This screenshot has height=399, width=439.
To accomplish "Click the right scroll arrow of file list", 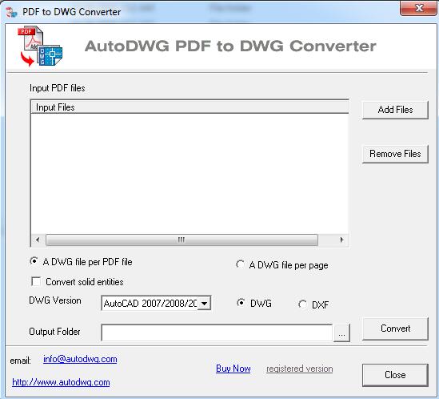I will (x=341, y=240).
